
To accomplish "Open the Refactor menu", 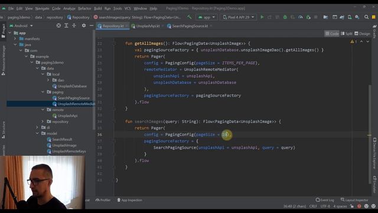I will point(84,8).
